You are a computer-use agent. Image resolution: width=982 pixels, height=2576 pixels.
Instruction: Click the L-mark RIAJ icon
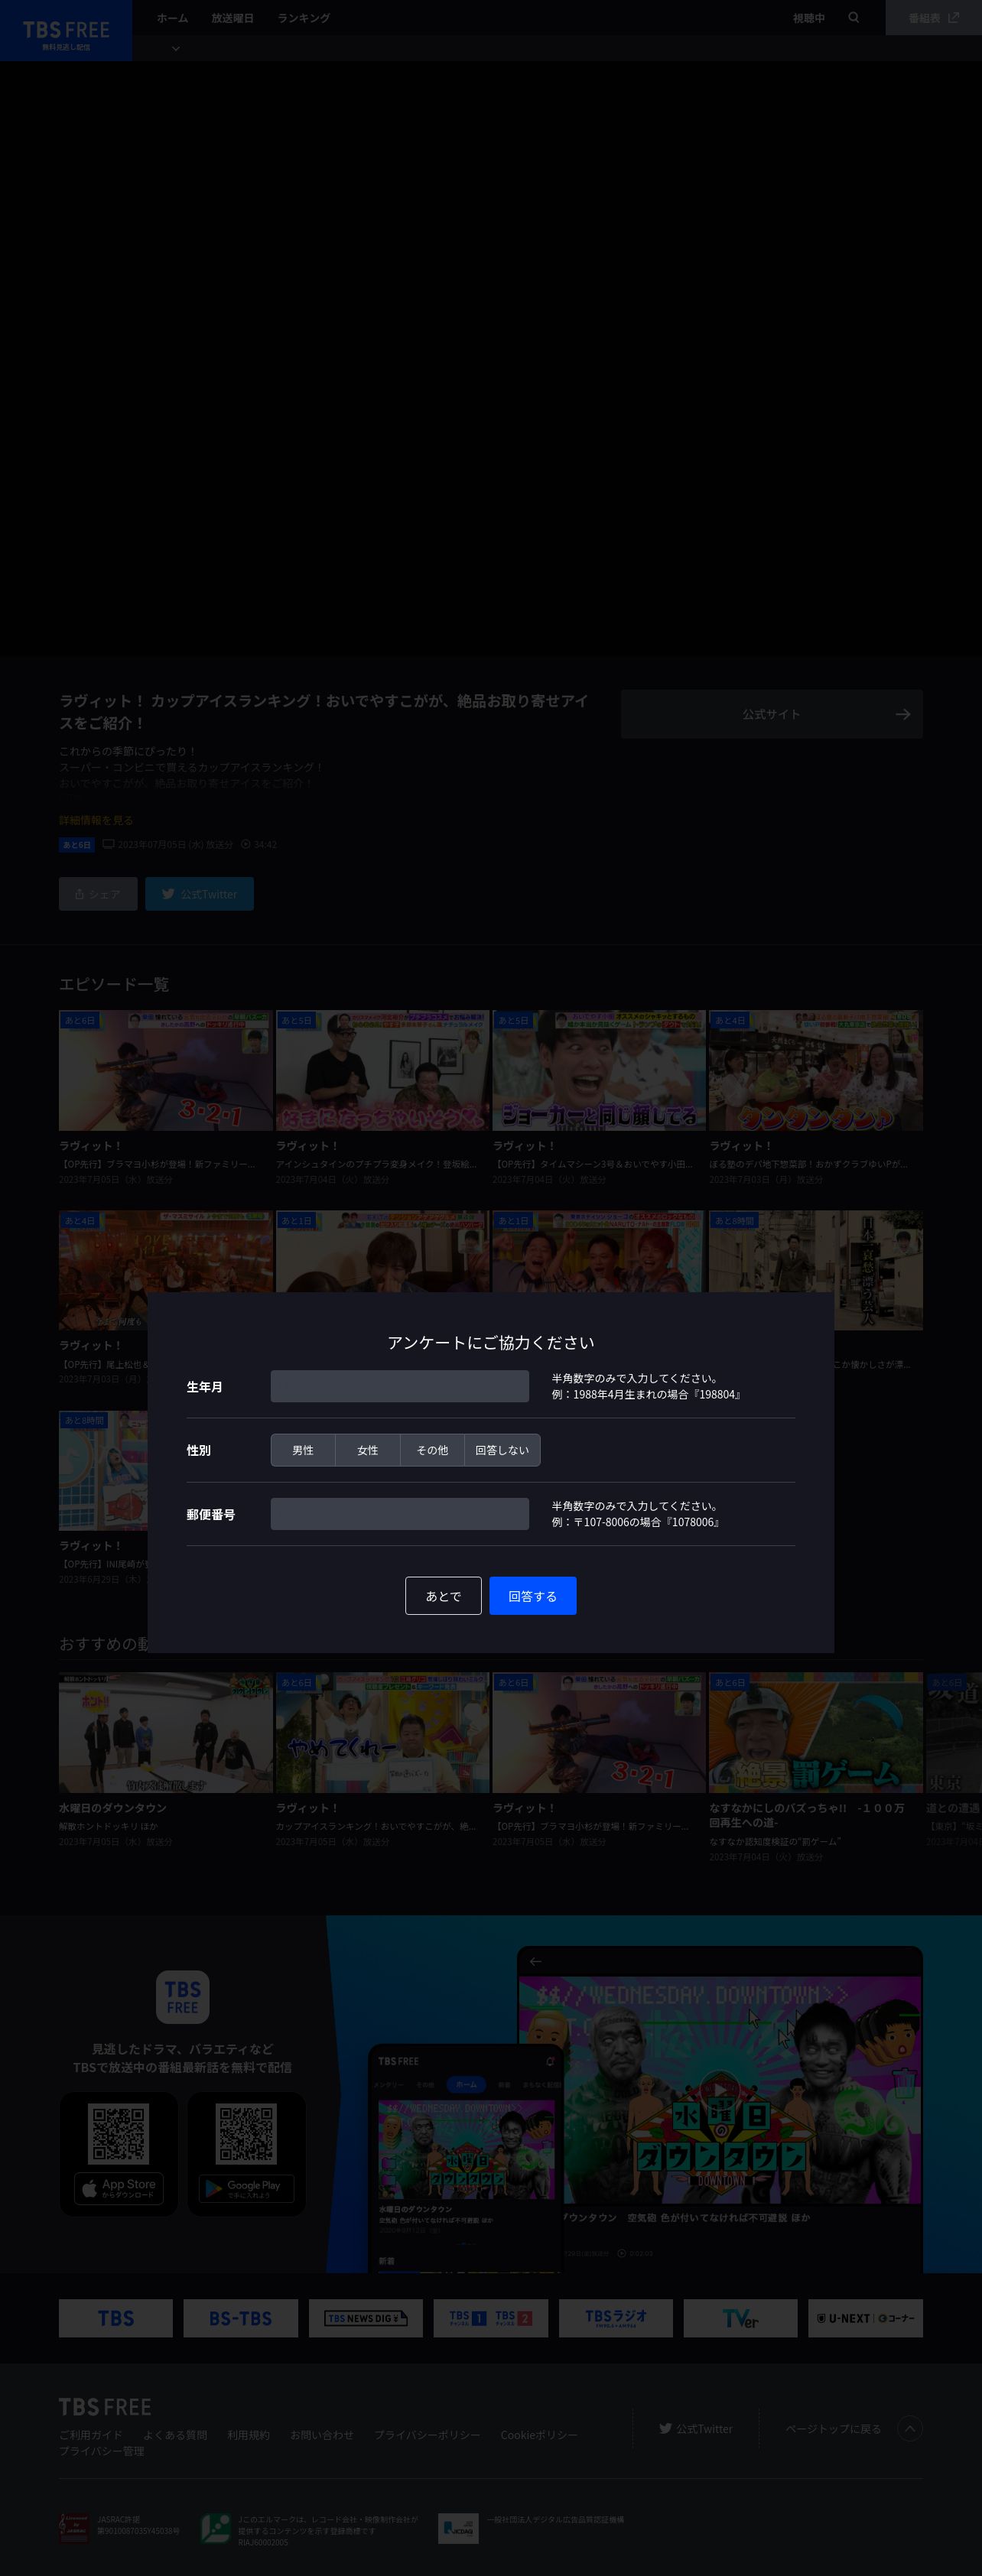[x=216, y=2529]
